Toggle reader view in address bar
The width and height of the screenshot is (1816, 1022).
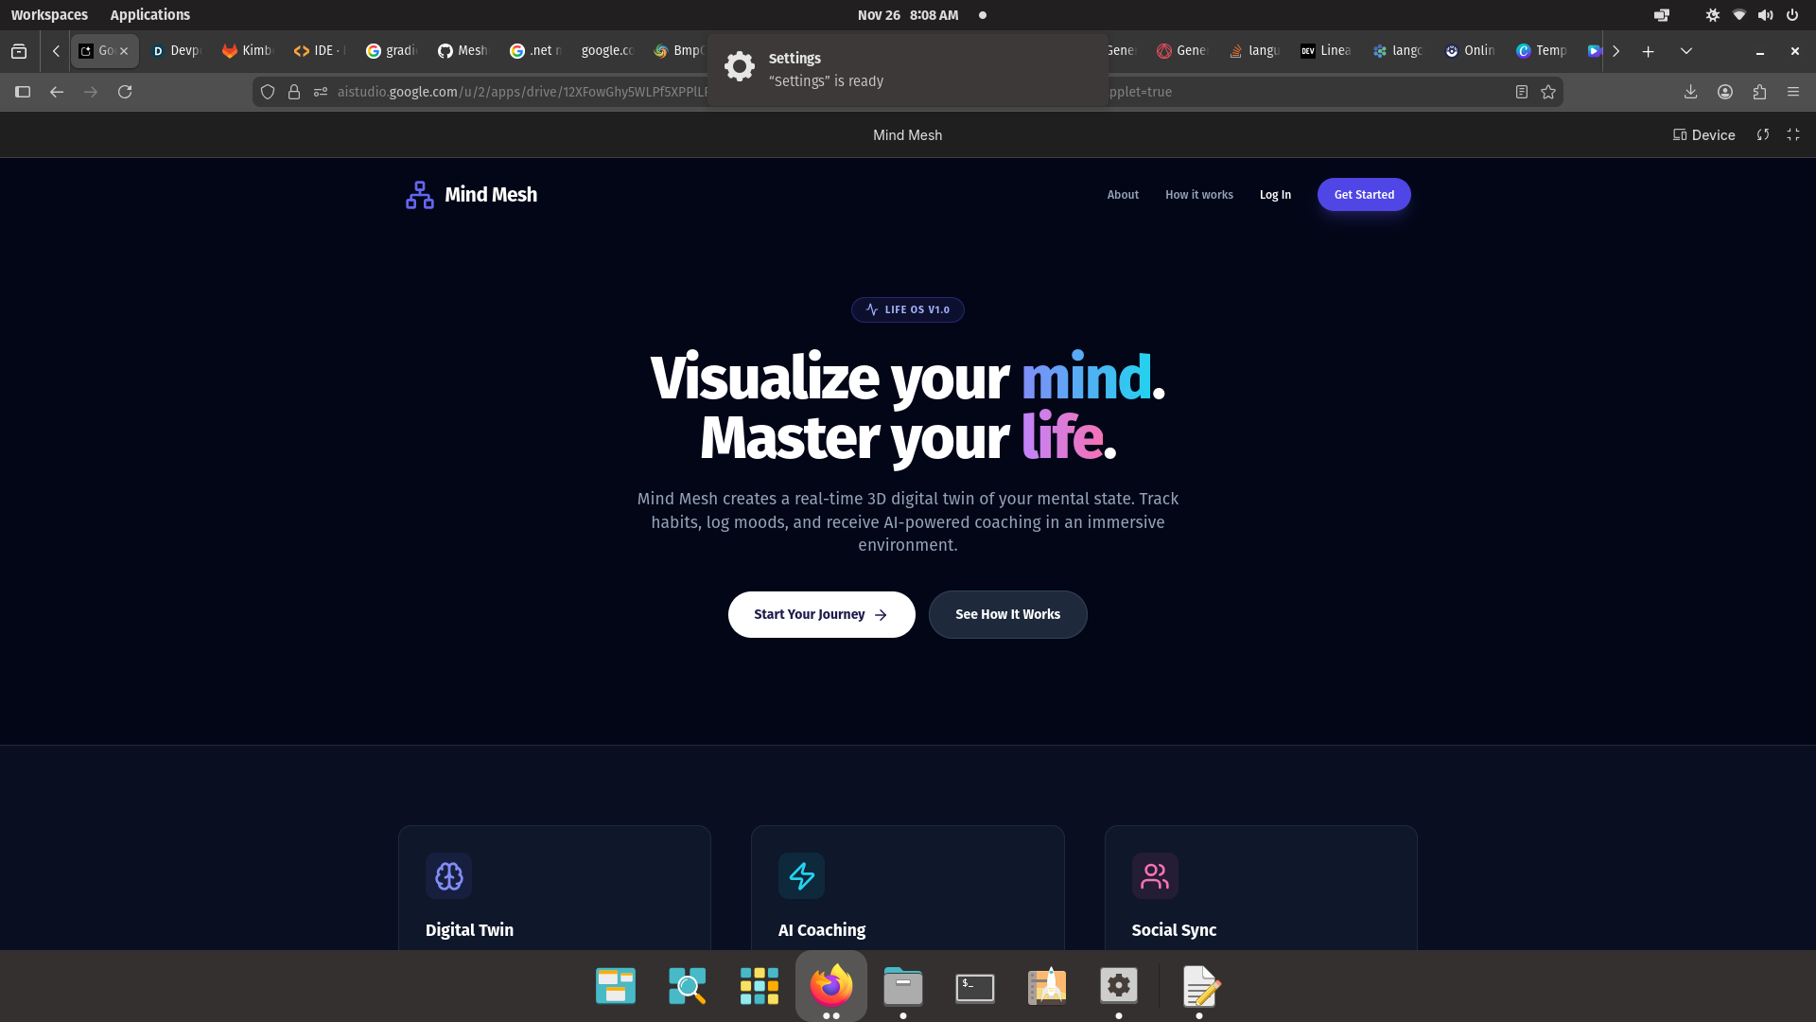1522,92
